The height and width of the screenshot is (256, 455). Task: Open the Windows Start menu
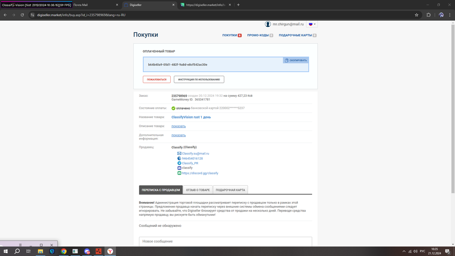pos(6,251)
